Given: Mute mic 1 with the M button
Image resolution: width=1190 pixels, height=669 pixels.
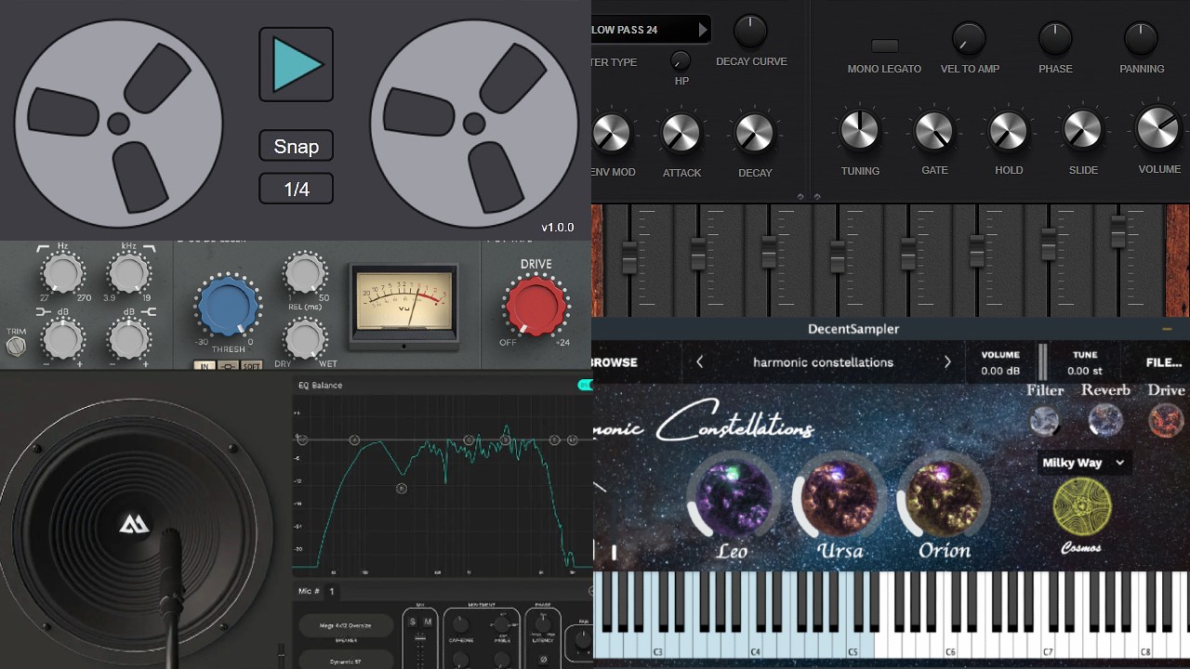Looking at the screenshot, I should pos(429,622).
